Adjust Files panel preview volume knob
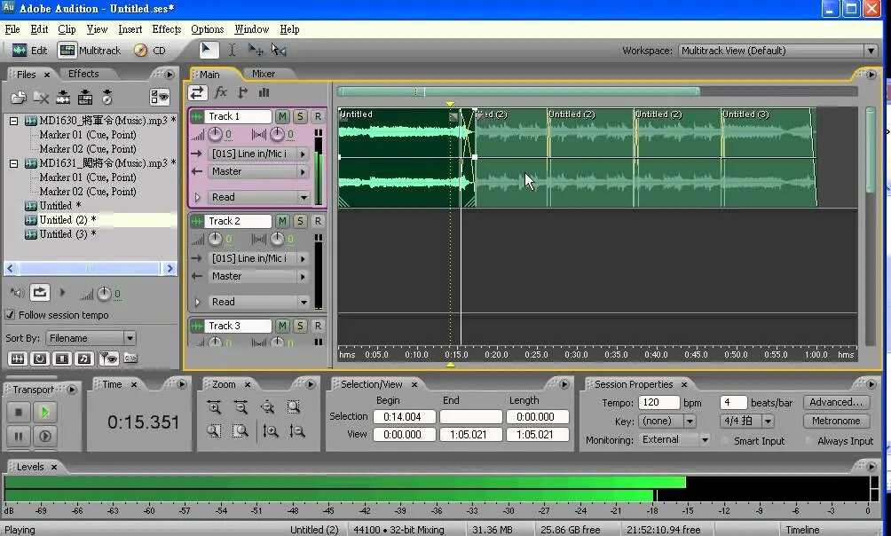This screenshot has height=536, width=891. (104, 294)
